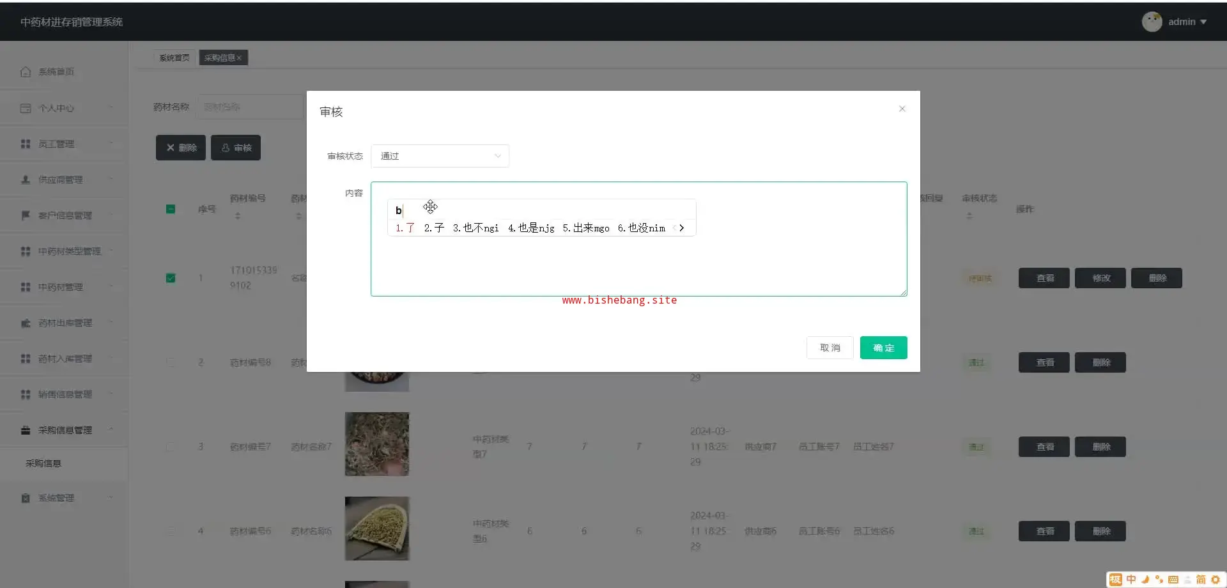
Task: Click 取消 to cancel the review
Action: pos(830,348)
